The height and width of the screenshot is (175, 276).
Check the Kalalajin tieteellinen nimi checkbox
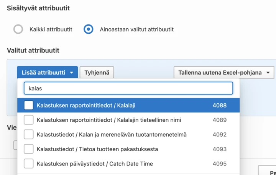pyautogui.click(x=29, y=120)
